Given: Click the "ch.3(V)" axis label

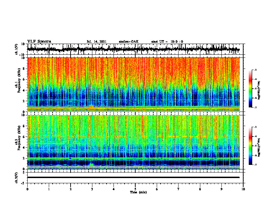Looking at the screenshot, I should tap(17, 178).
